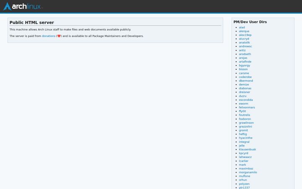Open muflone user directory

pyautogui.click(x=245, y=176)
